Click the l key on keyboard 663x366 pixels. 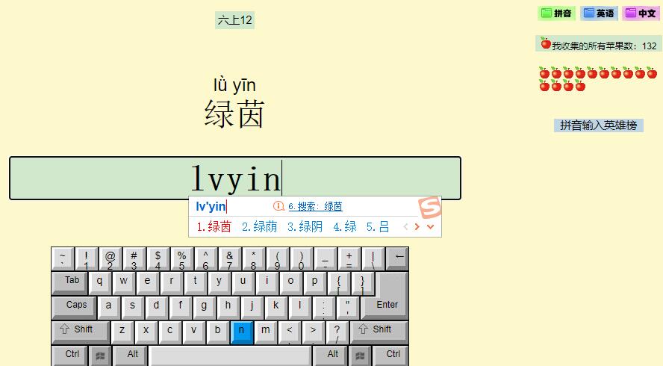pyautogui.click(x=301, y=308)
